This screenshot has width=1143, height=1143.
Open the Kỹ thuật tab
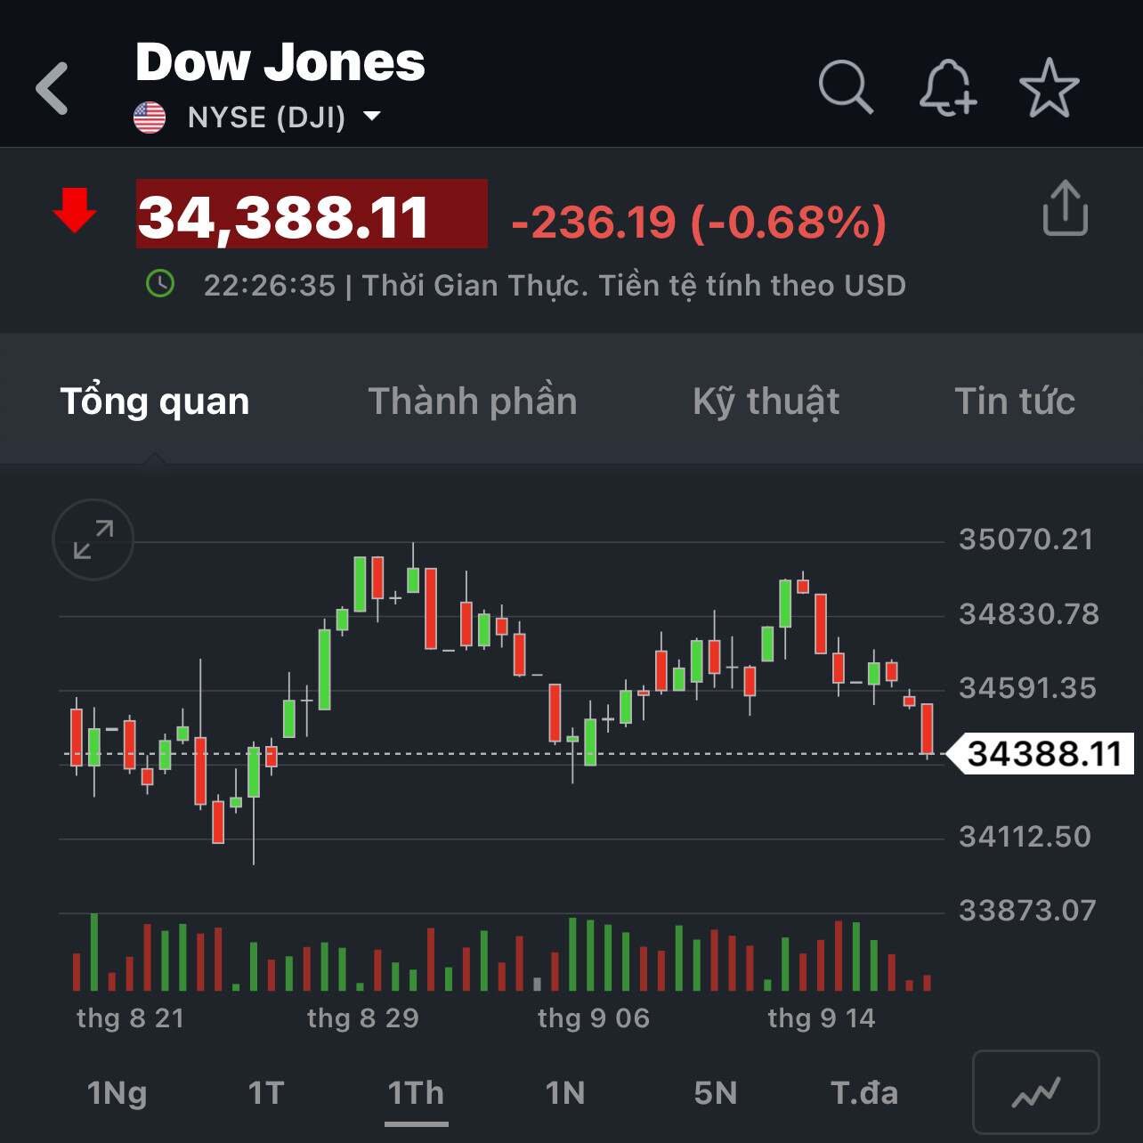766,401
